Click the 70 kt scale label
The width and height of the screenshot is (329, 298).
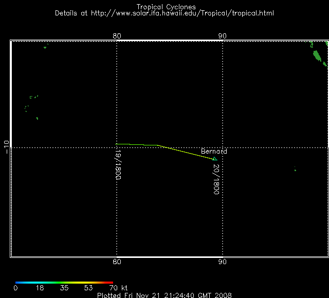pos(118,288)
